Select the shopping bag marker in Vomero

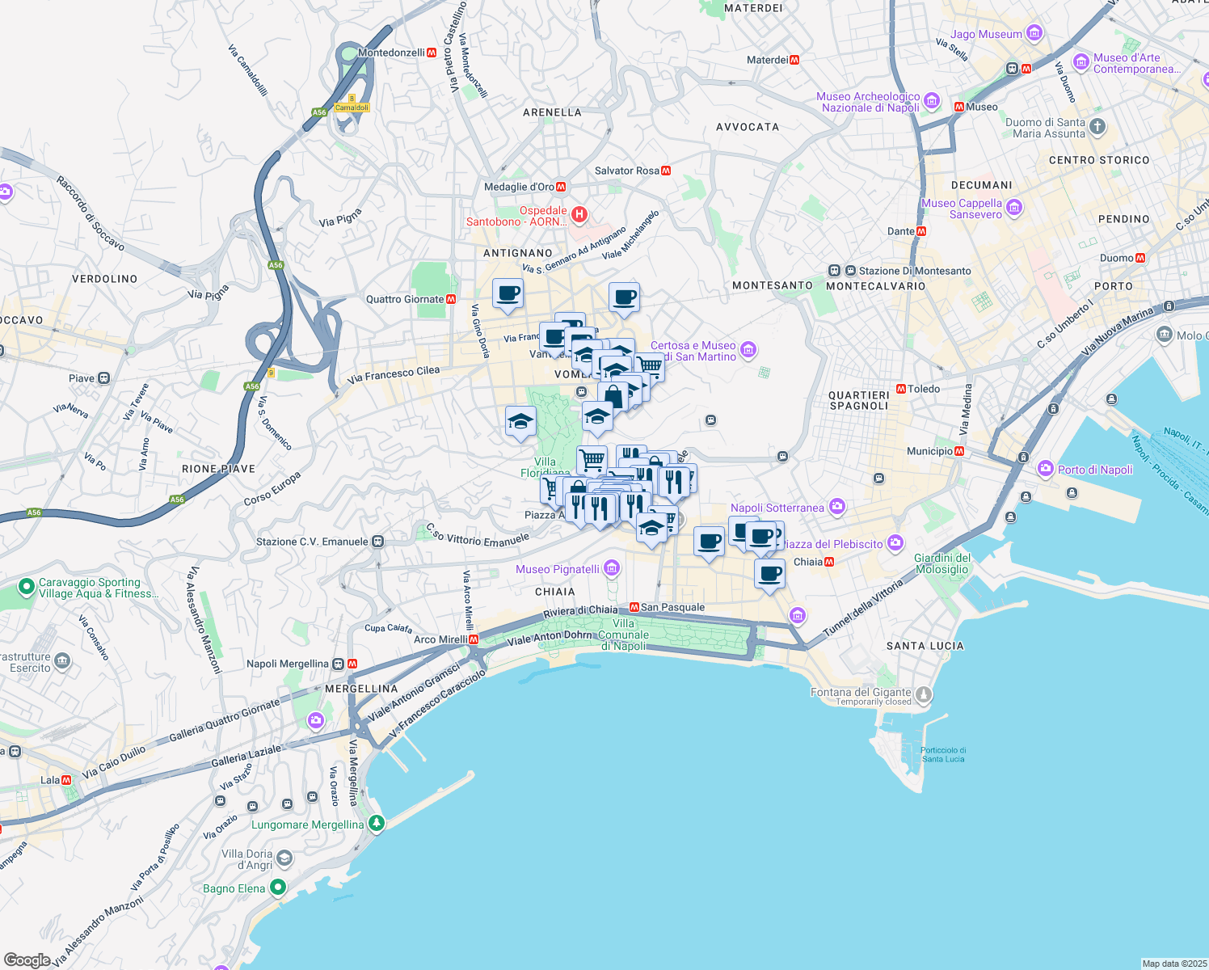[x=613, y=397]
